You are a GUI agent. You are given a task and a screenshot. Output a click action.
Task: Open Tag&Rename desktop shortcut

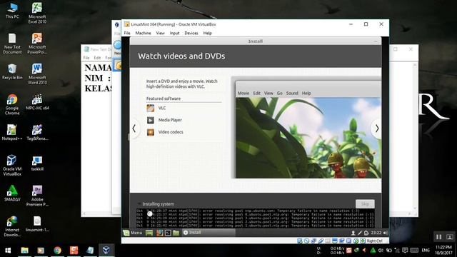[x=37, y=133]
